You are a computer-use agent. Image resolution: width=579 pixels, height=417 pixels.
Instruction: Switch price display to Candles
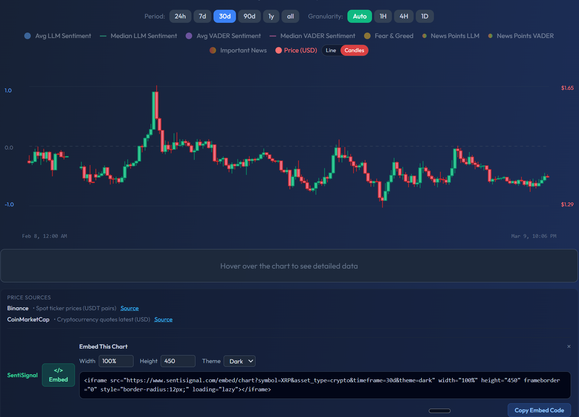tap(354, 50)
